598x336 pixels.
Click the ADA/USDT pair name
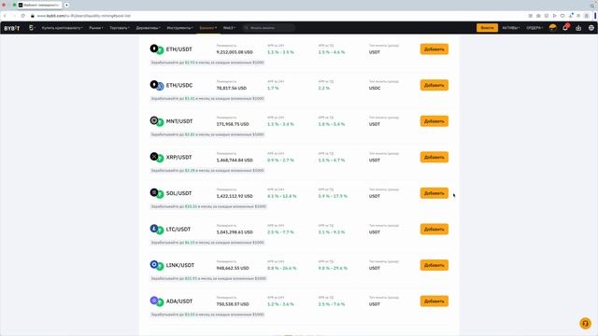(x=179, y=301)
